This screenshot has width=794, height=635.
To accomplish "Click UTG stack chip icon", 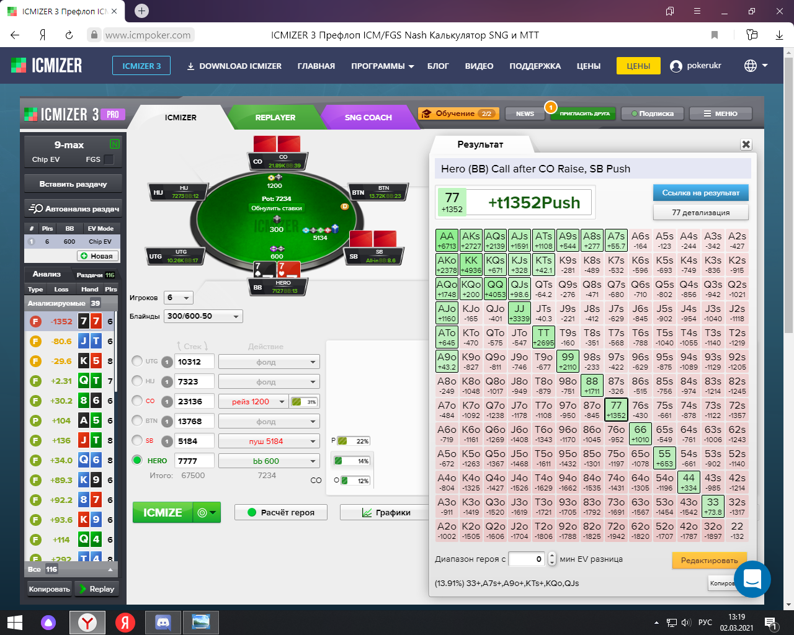I will pyautogui.click(x=167, y=362).
